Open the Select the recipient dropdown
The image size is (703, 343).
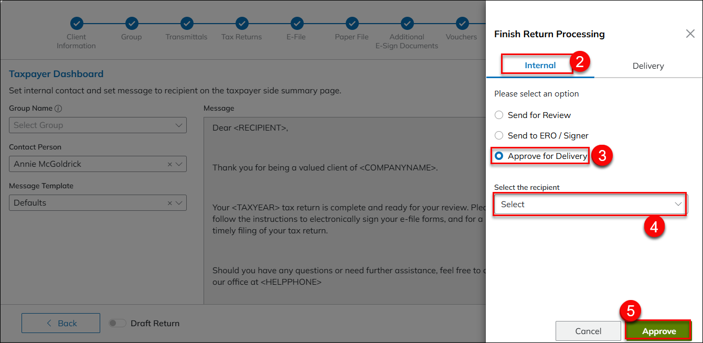coord(590,205)
